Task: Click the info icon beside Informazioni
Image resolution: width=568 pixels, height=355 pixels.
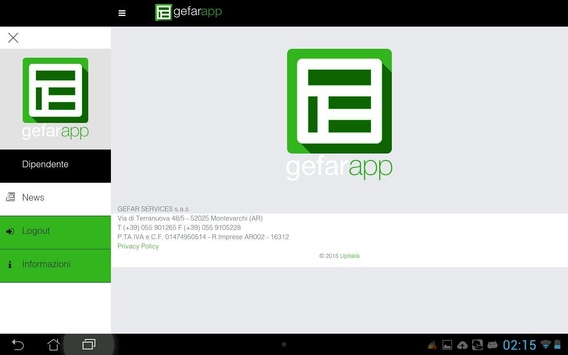Action: [10, 264]
